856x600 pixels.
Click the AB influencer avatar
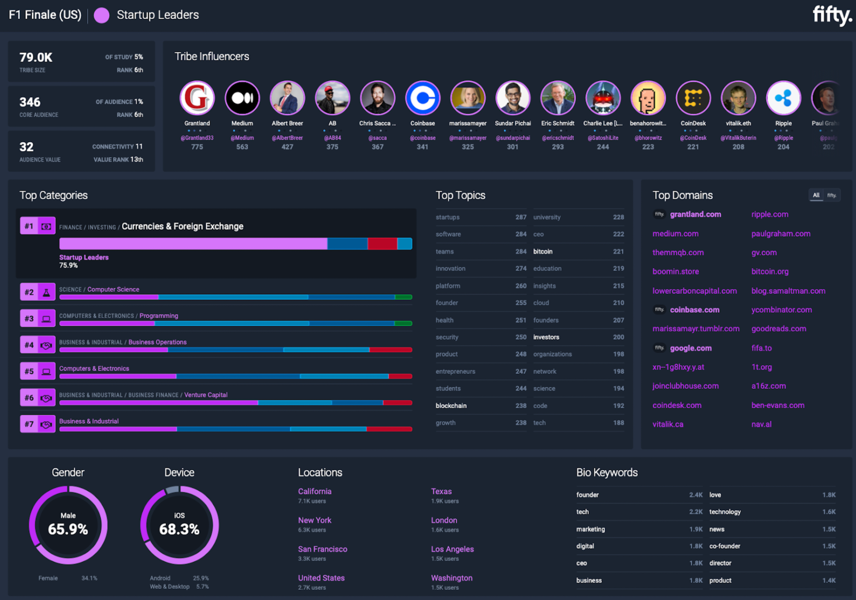tap(332, 98)
